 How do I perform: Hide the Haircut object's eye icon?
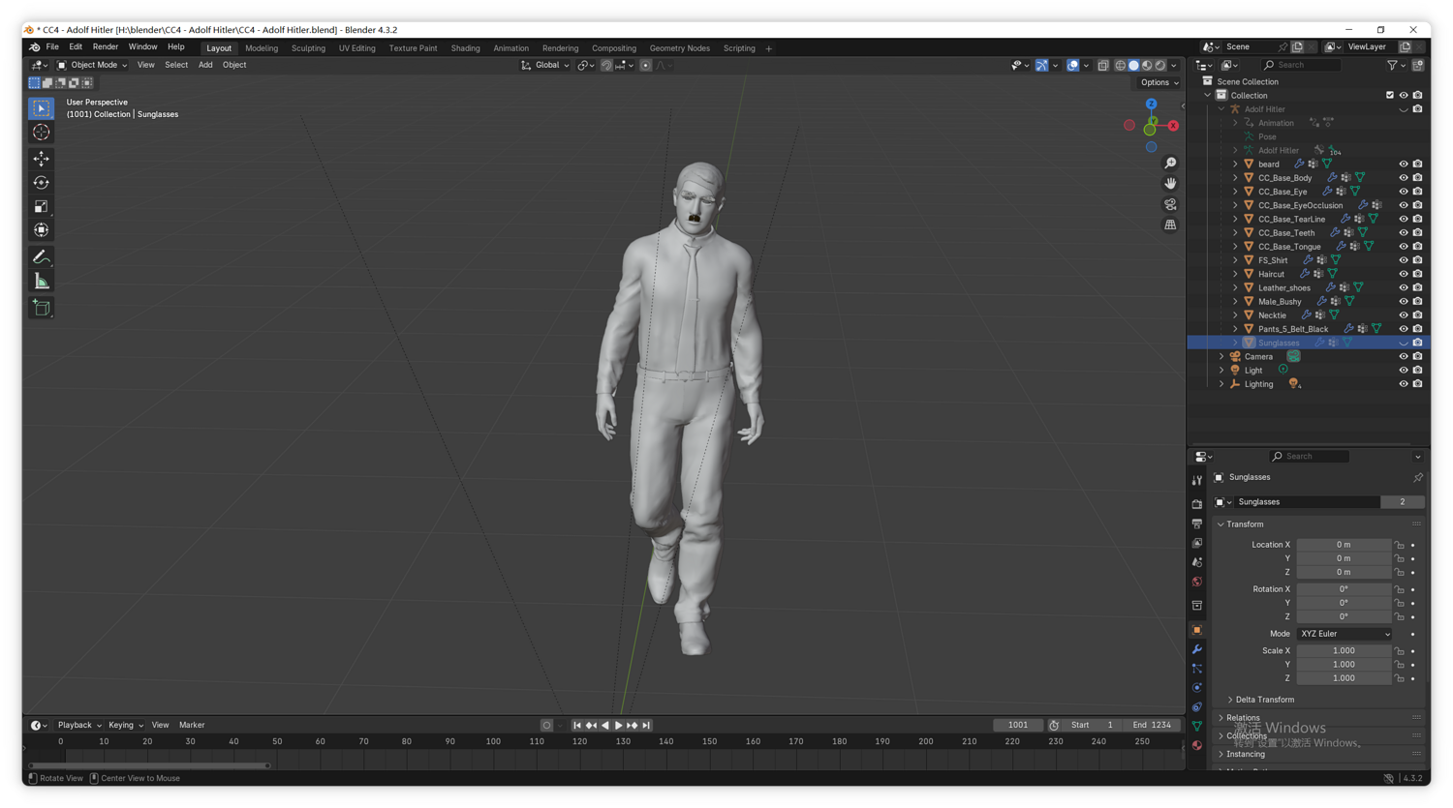click(x=1404, y=274)
